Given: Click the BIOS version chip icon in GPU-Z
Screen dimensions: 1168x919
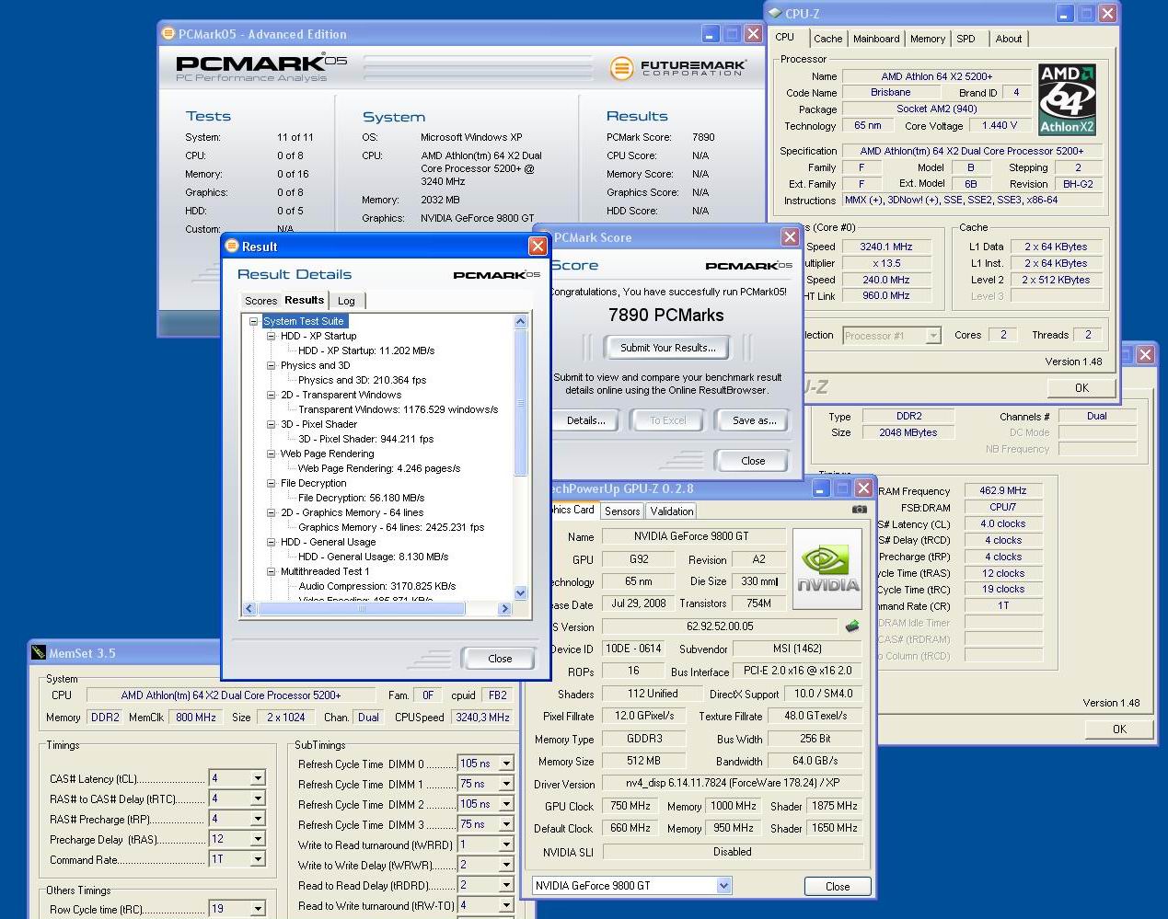Looking at the screenshot, I should [x=852, y=626].
